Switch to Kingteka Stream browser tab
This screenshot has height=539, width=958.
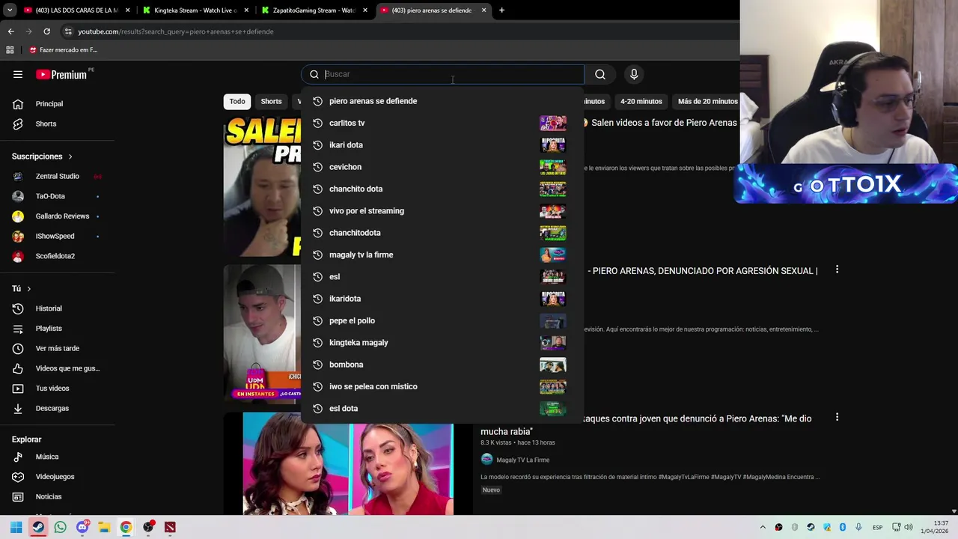(x=196, y=10)
